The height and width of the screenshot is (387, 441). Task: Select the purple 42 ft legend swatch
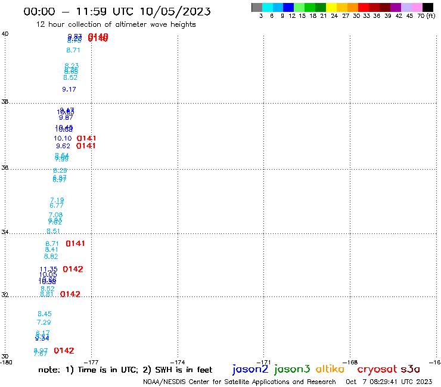point(396,7)
